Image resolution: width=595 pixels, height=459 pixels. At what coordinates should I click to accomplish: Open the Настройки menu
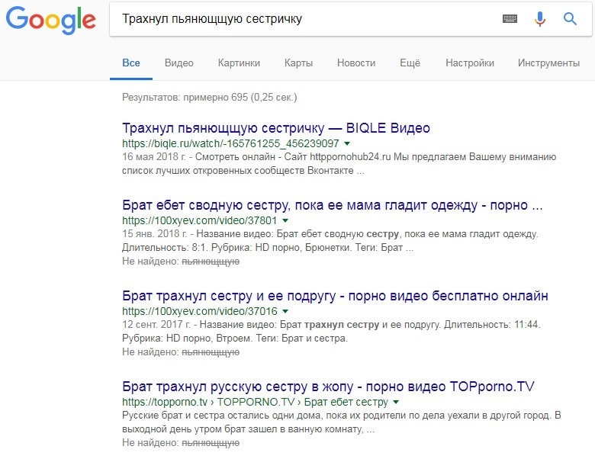coord(470,63)
